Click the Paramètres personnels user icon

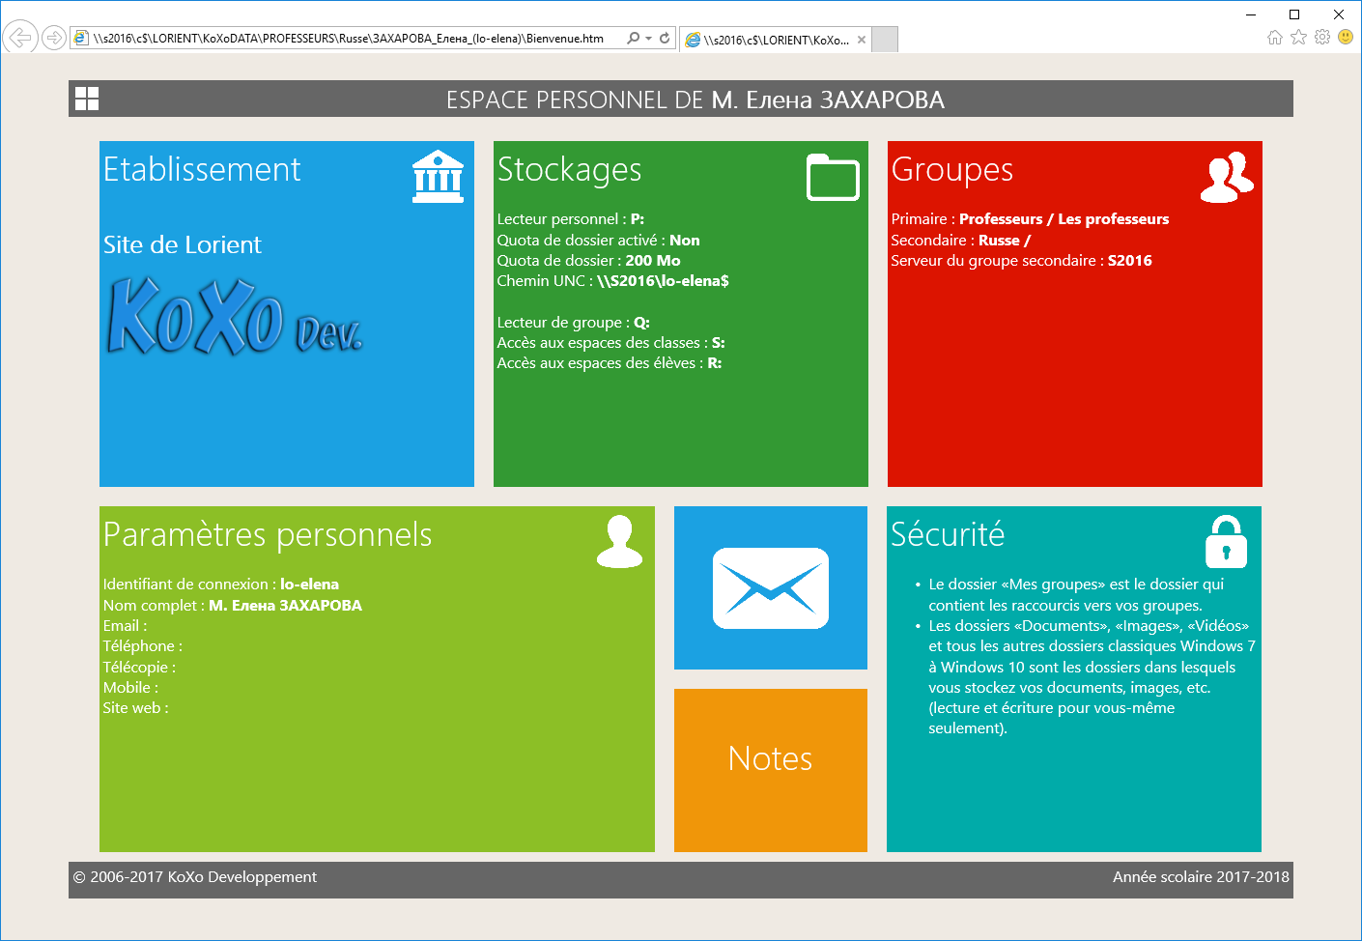(619, 541)
